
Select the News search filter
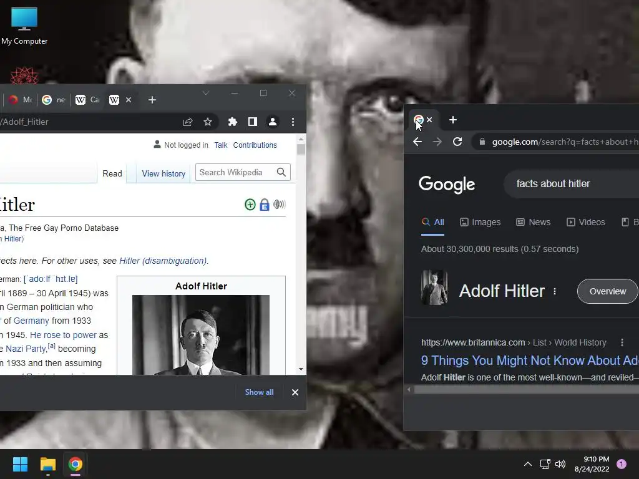[533, 222]
